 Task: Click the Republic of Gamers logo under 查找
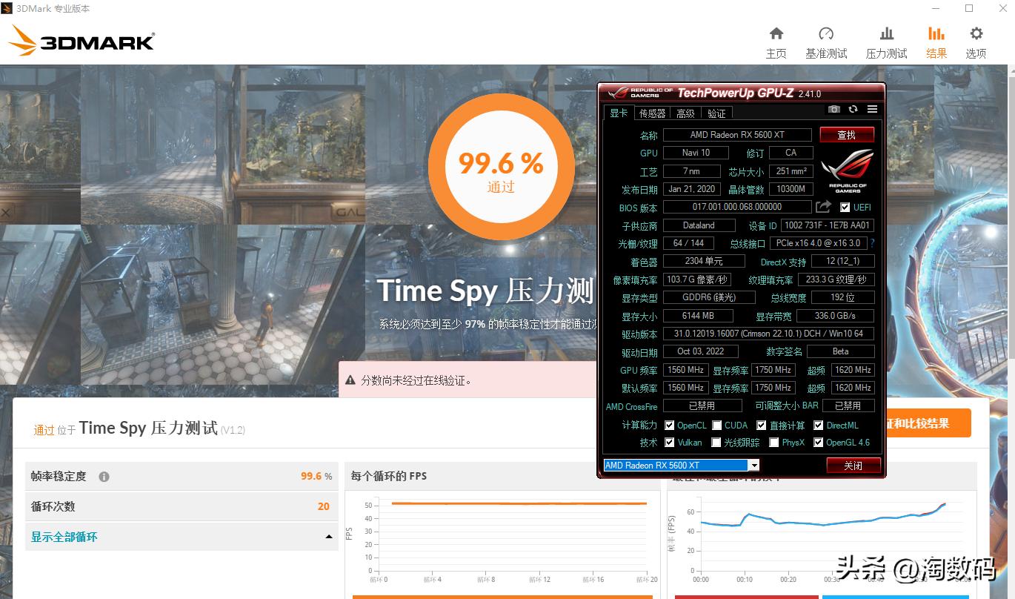tap(848, 171)
